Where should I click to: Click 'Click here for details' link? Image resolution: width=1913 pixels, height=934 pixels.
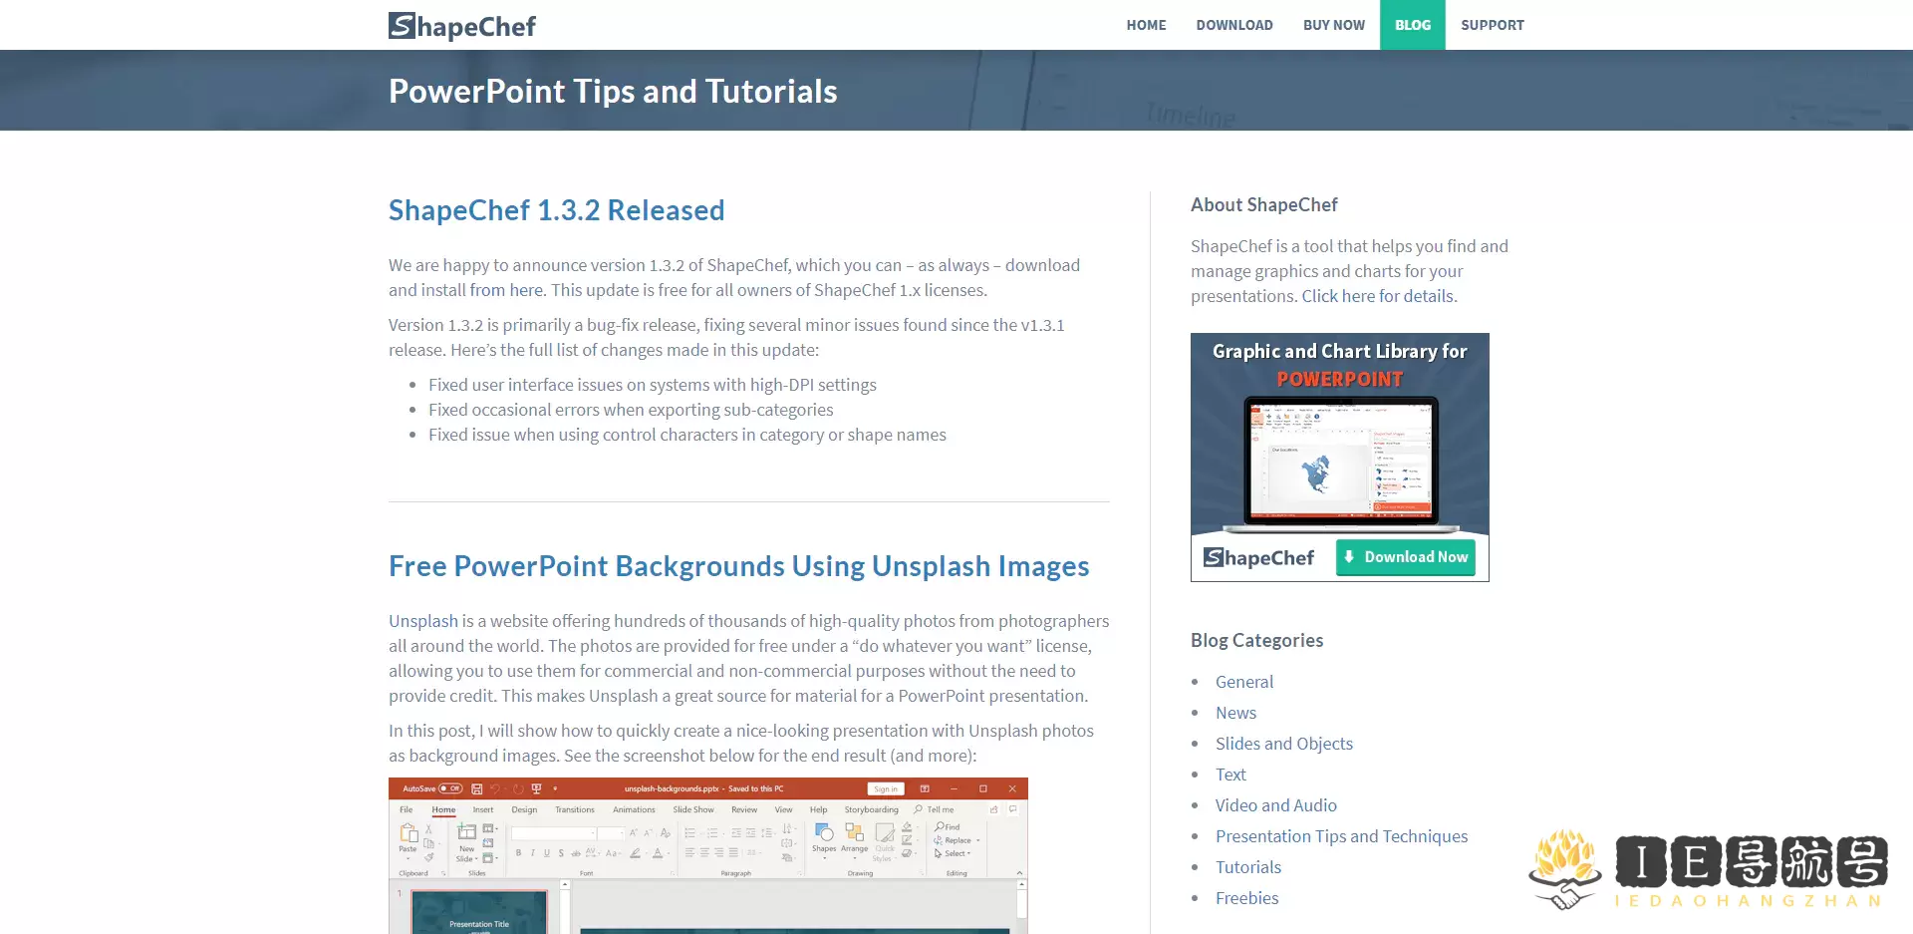tap(1378, 296)
